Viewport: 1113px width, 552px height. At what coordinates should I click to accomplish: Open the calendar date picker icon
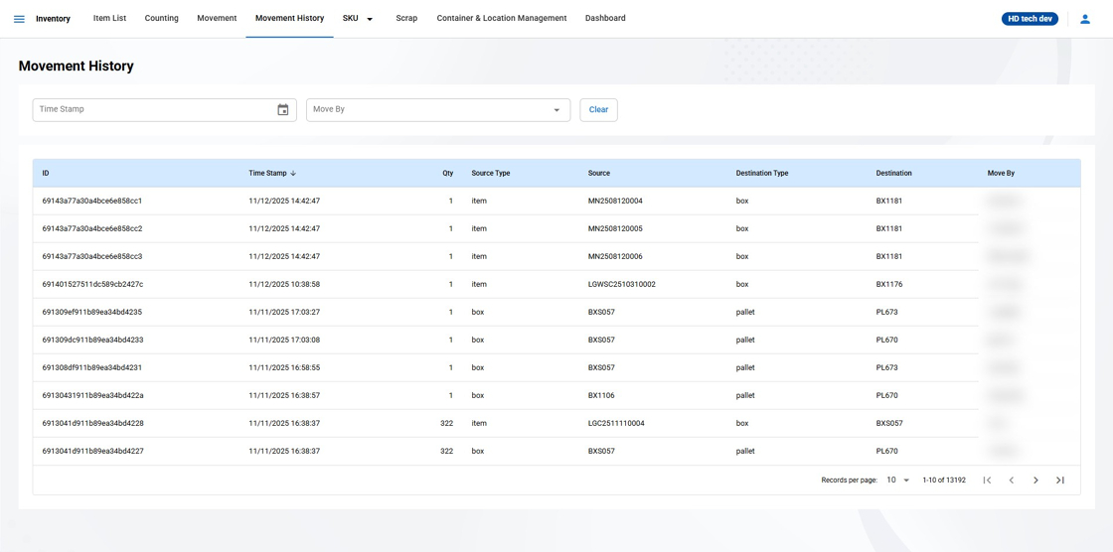(283, 110)
